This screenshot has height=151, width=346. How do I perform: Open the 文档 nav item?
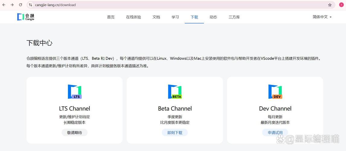156,17
